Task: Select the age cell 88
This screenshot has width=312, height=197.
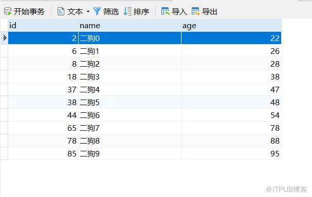Action: (x=231, y=141)
